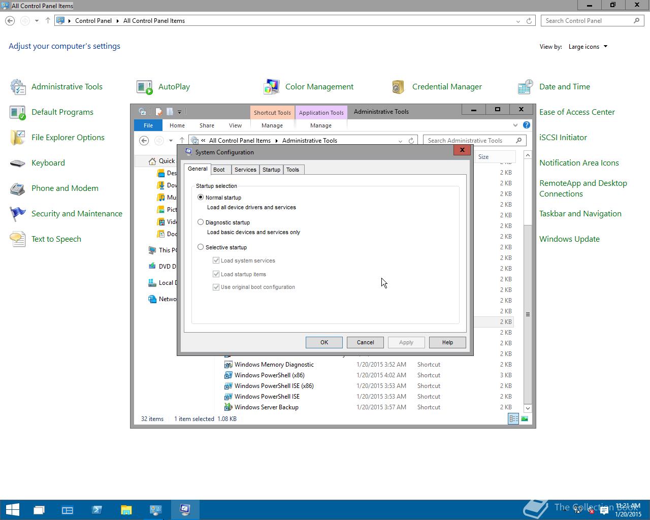Toggle Load system services checkbox

pos(216,261)
